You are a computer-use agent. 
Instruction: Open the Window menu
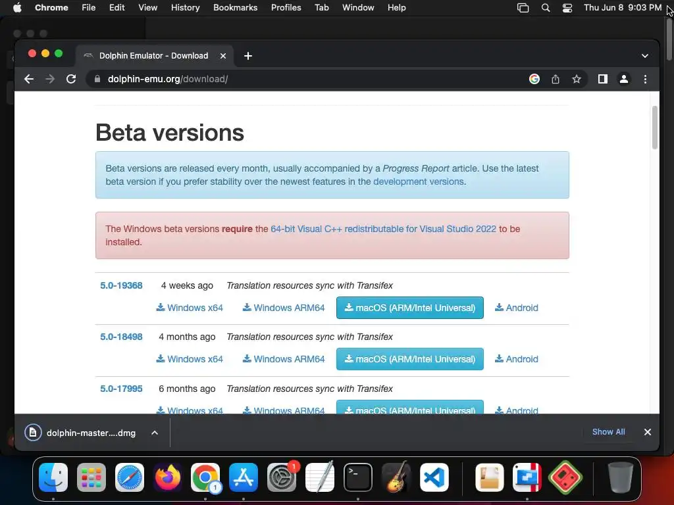[358, 8]
